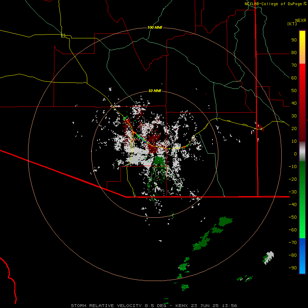The width and height of the screenshot is (308, 308).
Task: Click the 80 value on the color scale
Action: (294, 53)
